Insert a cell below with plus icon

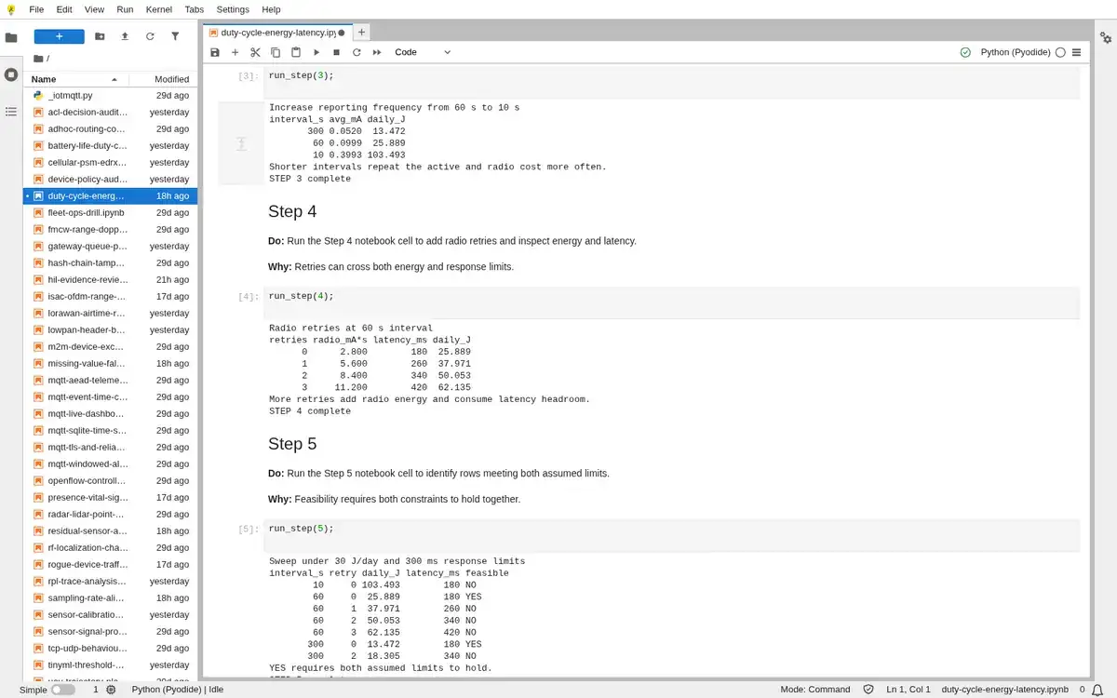coord(235,52)
